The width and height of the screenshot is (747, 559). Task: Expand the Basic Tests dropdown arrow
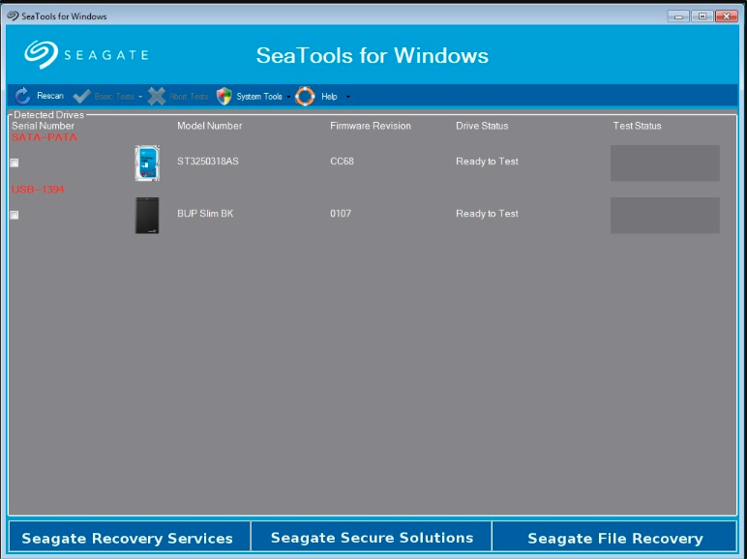click(140, 97)
